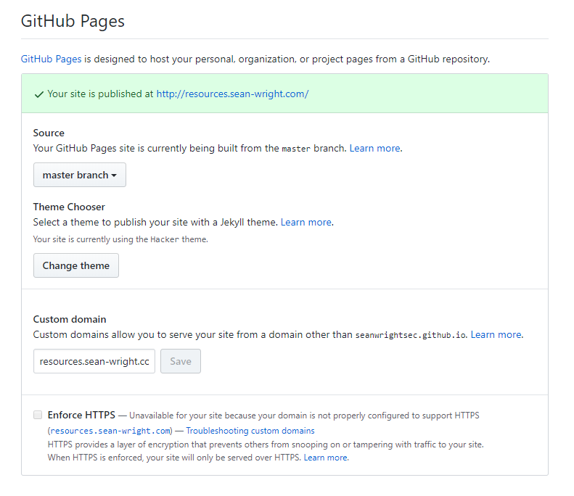Open Learn more link in Source section

[375, 148]
